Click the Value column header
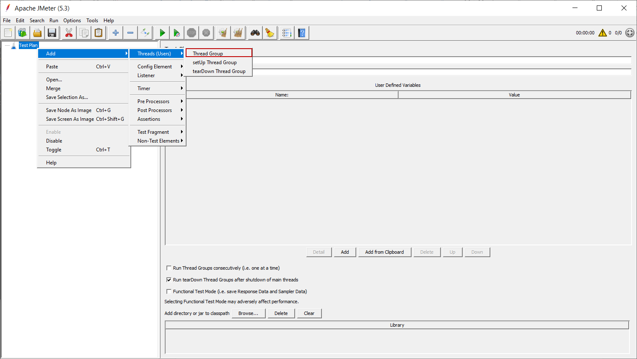The height and width of the screenshot is (359, 637). (x=515, y=95)
